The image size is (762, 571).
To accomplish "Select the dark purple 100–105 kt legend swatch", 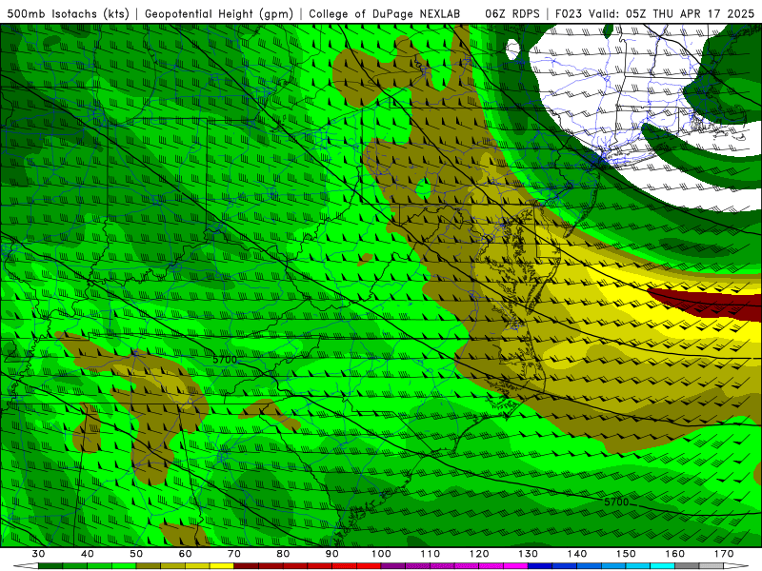I will (x=393, y=566).
